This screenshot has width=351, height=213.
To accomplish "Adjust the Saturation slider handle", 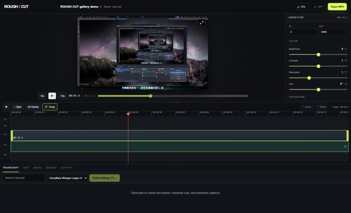I will click(x=309, y=78).
